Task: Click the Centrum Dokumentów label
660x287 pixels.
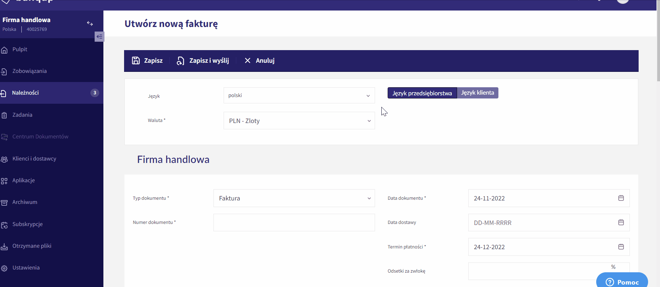Action: 40,137
